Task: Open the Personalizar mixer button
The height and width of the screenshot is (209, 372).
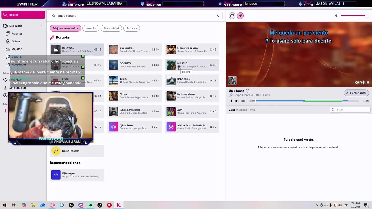Action: (x=356, y=93)
